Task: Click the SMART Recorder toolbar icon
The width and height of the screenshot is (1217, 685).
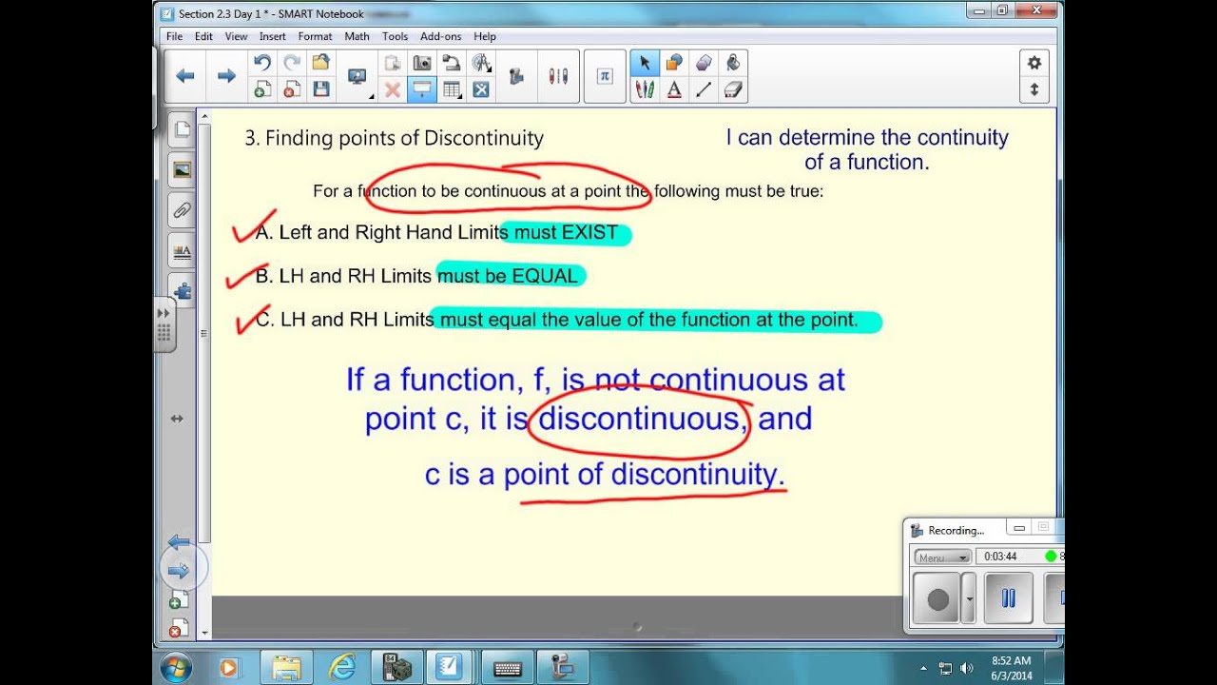Action: [x=516, y=76]
